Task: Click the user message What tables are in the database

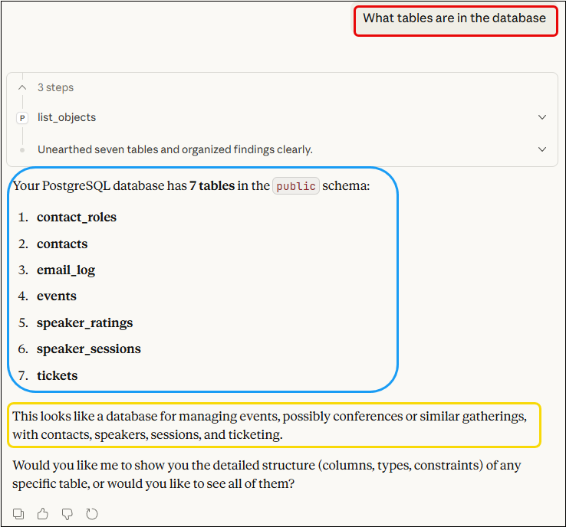Action: click(x=454, y=18)
